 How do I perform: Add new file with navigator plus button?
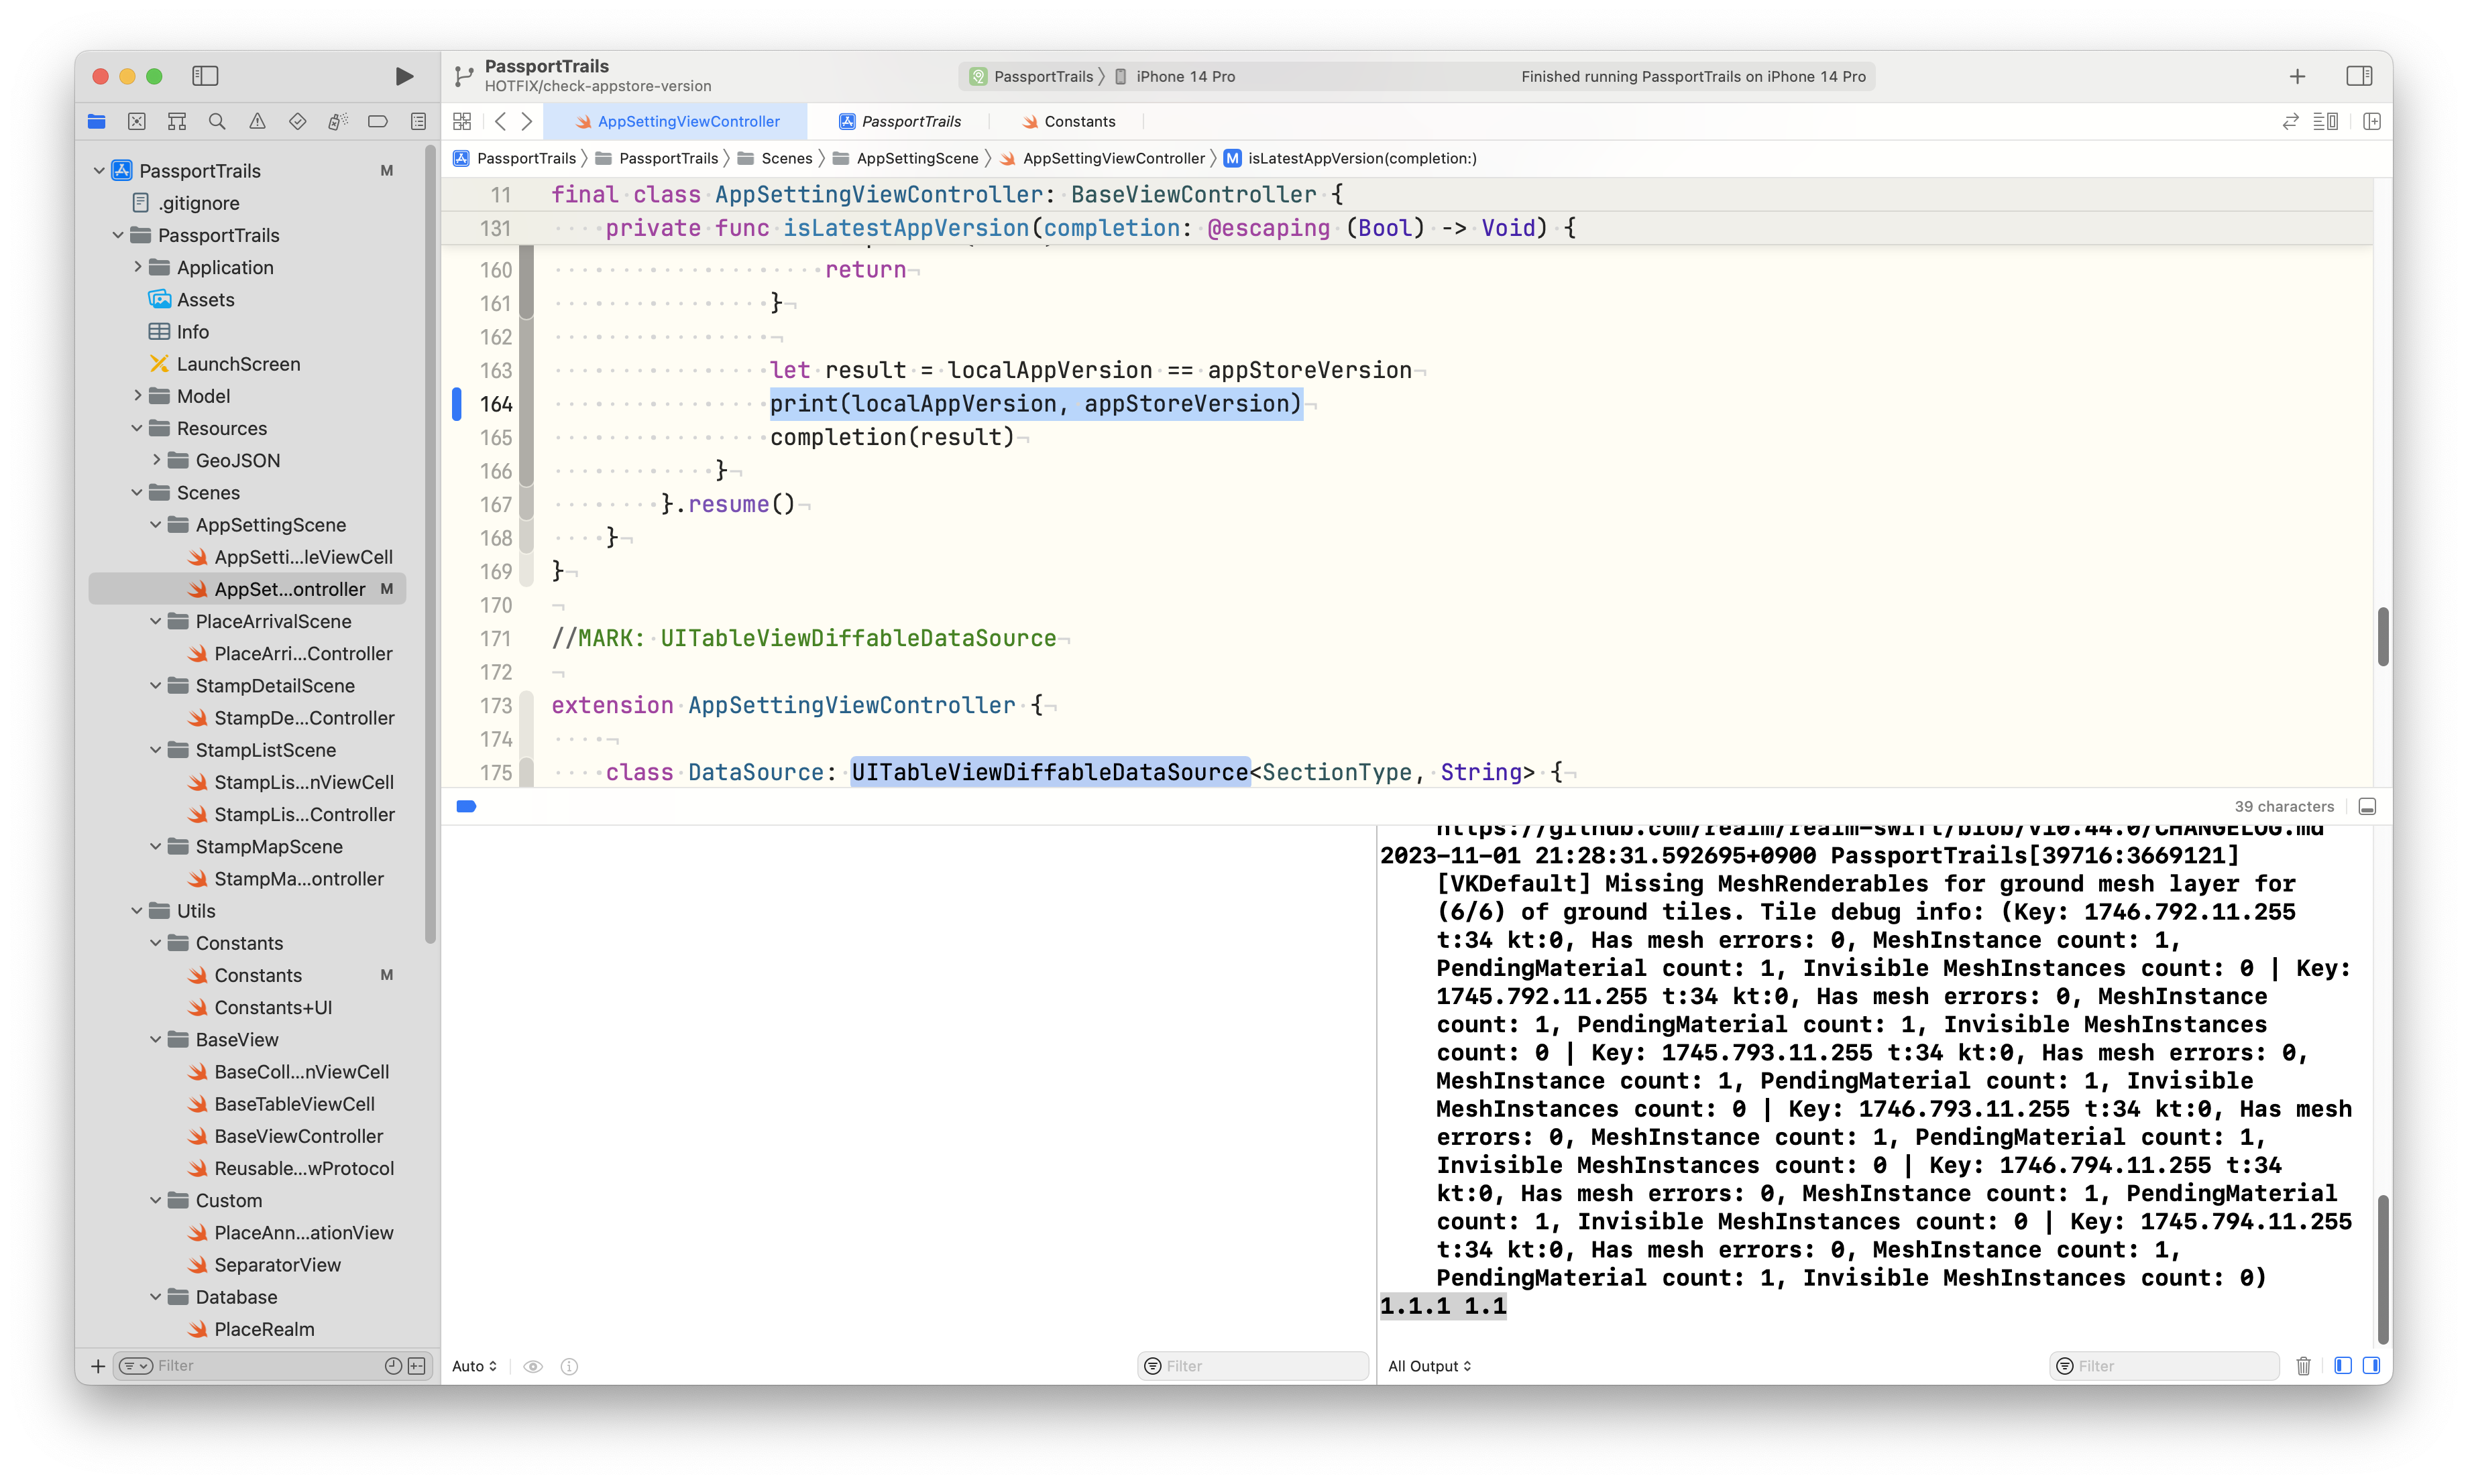click(x=98, y=1366)
